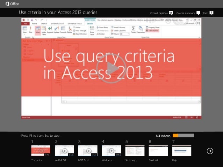Click Save icon in Access quick toolbar
The image size is (223, 167).
(32, 20)
